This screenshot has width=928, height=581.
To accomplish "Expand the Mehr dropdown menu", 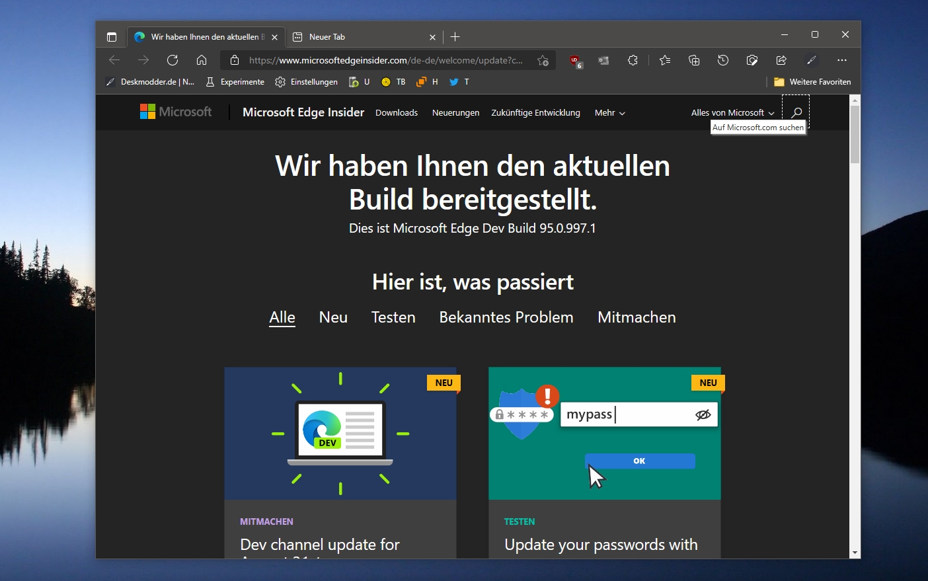I will (609, 112).
